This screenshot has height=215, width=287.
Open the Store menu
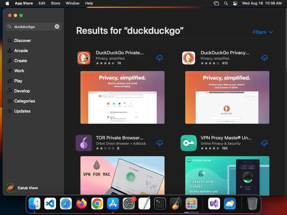click(55, 3)
